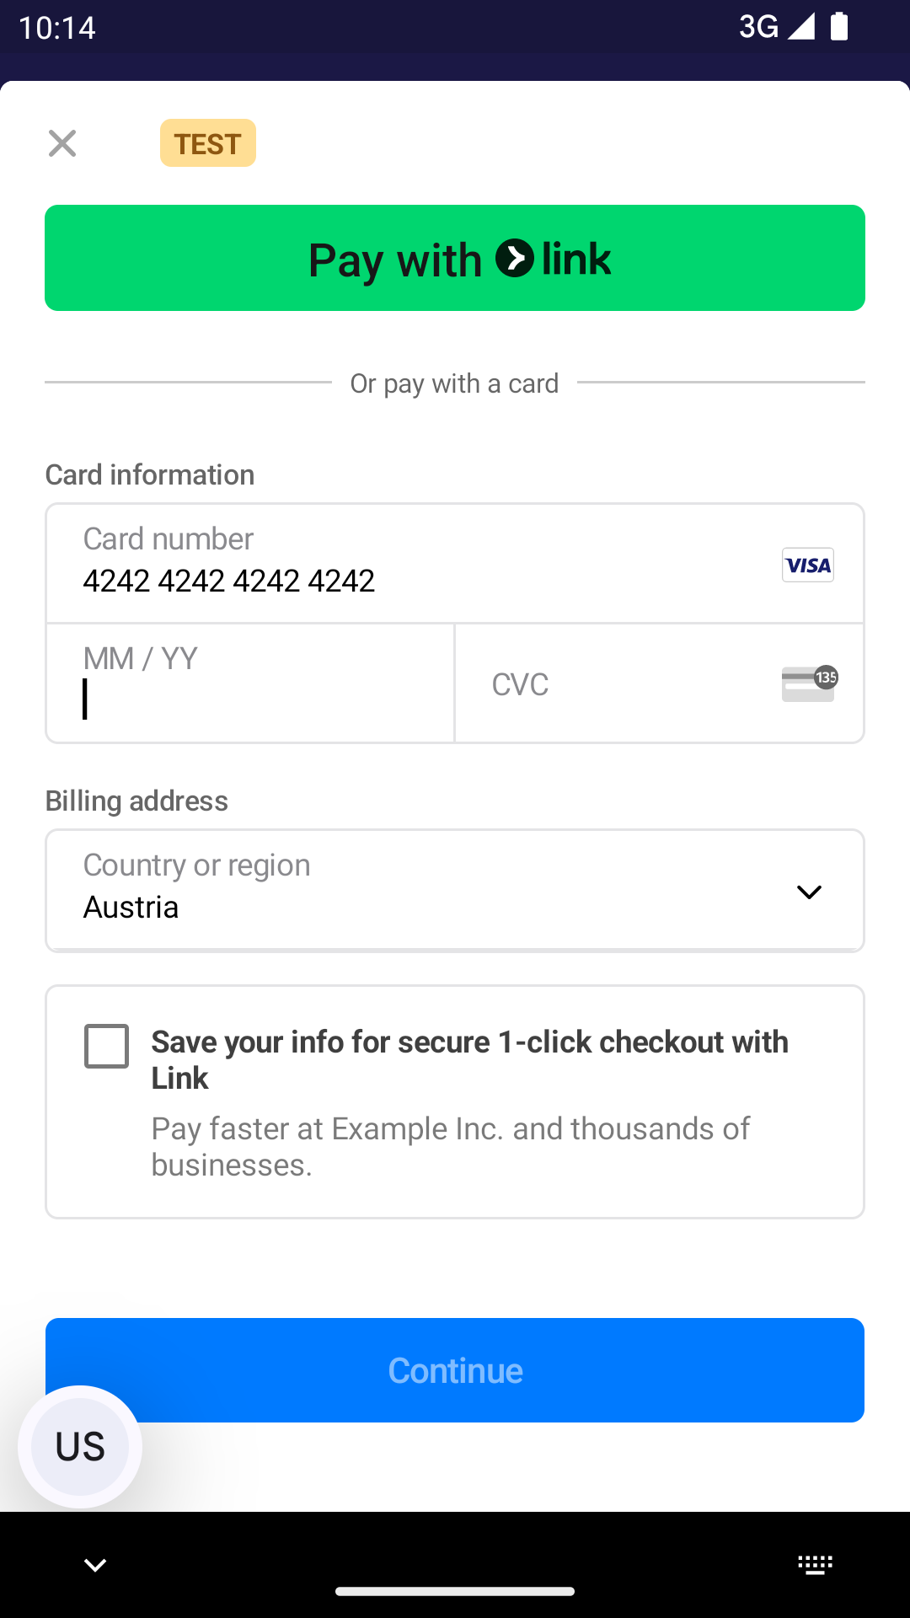Viewport: 910px width, 1618px height.
Task: Enable Save your info for Link checkbox
Action: click(x=107, y=1046)
